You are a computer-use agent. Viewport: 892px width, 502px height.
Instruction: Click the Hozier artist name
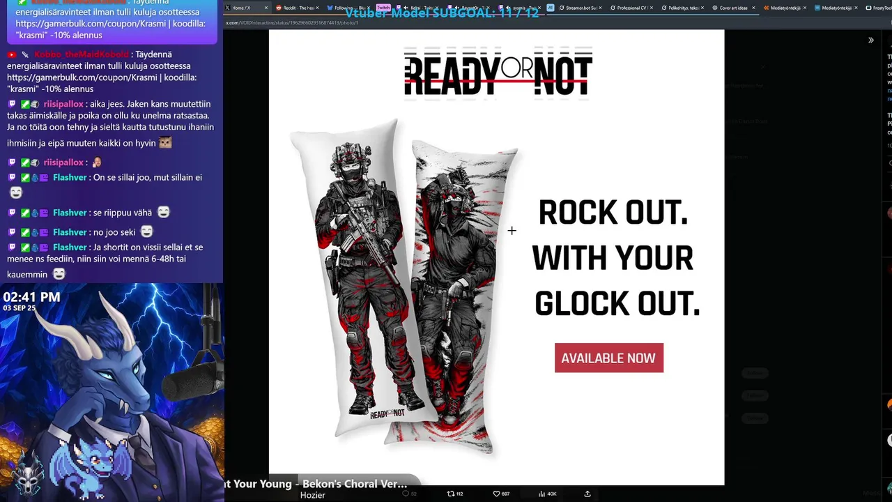click(x=312, y=495)
